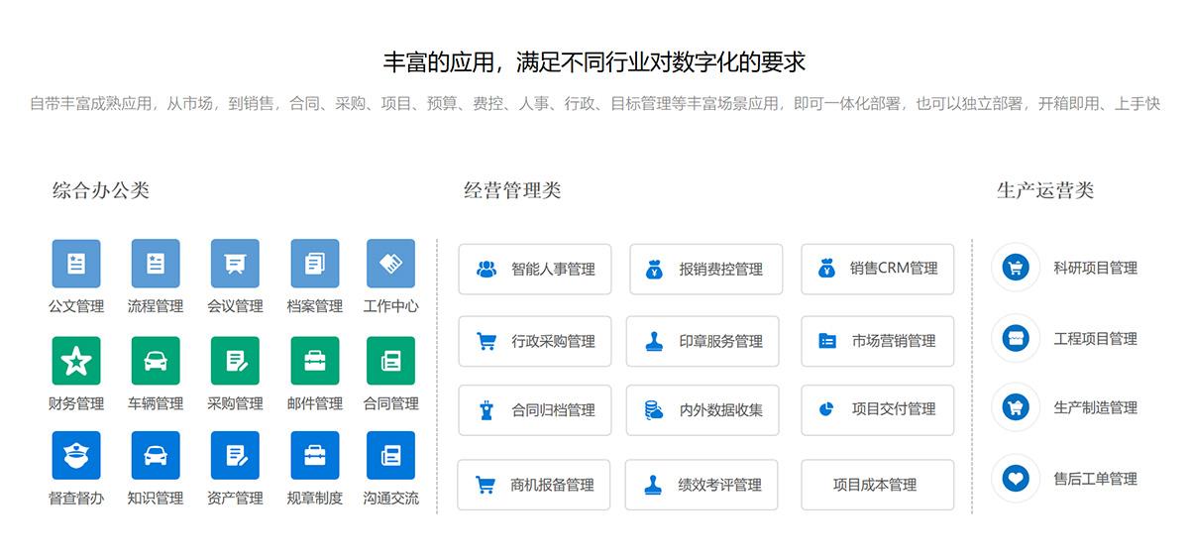Open the 内外数据收集 button
This screenshot has height=559, width=1189.
click(x=703, y=409)
